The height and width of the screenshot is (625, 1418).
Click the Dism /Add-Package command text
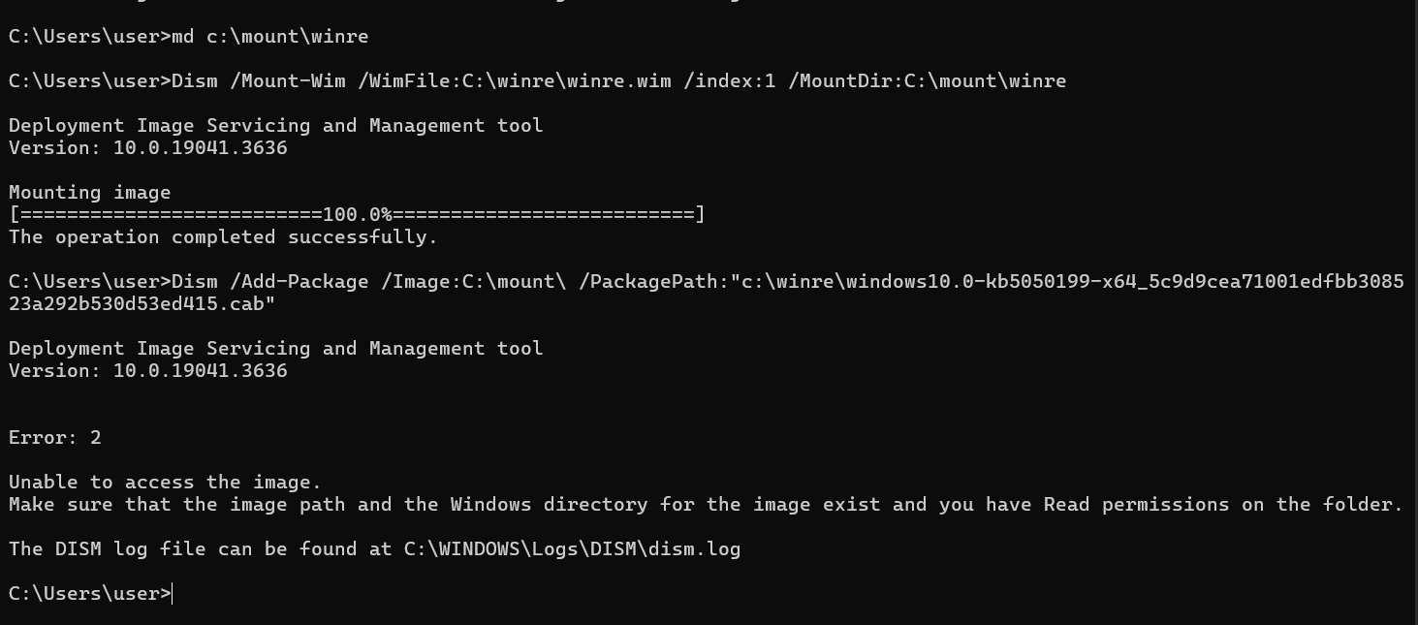[270, 282]
